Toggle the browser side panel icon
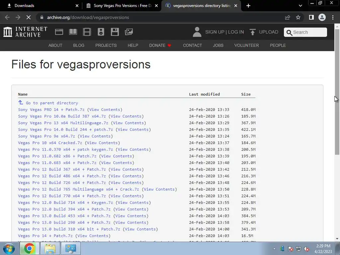 click(311, 17)
